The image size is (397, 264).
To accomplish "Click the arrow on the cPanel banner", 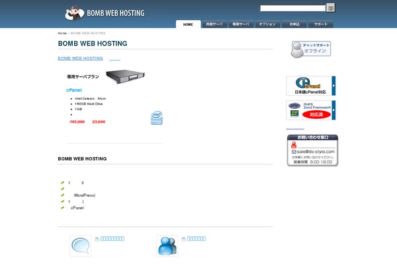I will tap(333, 86).
